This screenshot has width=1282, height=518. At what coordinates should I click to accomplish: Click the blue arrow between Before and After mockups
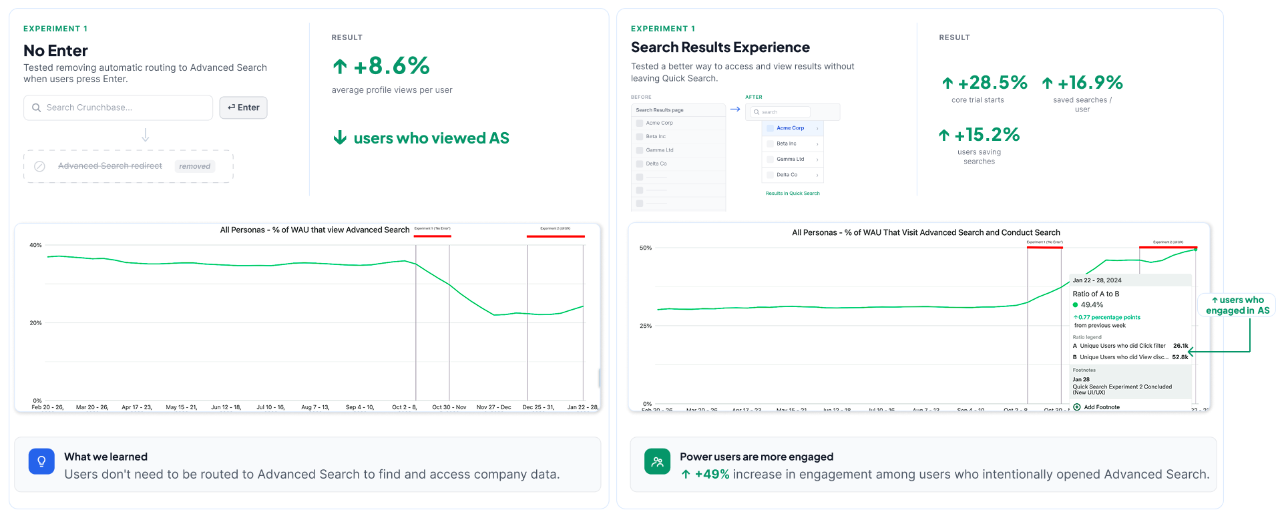tap(735, 109)
